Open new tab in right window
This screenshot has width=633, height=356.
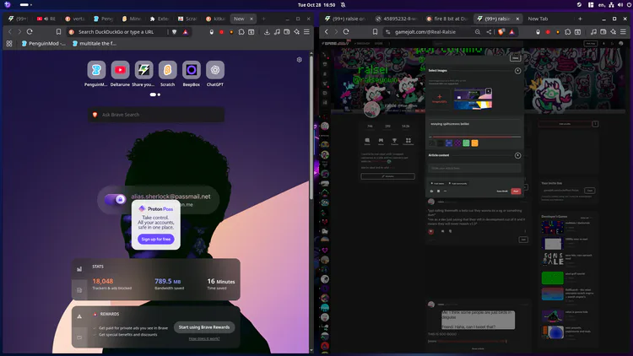click(580, 19)
